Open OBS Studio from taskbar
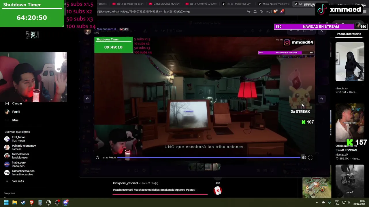Image resolution: width=369 pixels, height=207 pixels. (x=57, y=202)
